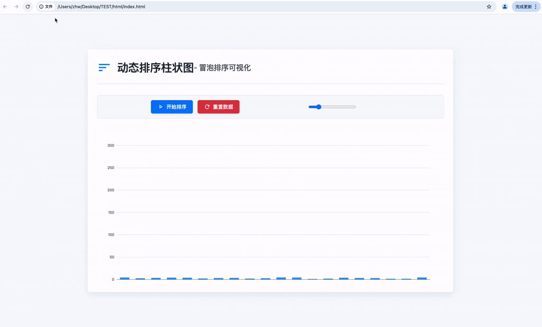This screenshot has height=327, width=542.
Task: Reload the page with the refresh icon
Action: pos(28,7)
